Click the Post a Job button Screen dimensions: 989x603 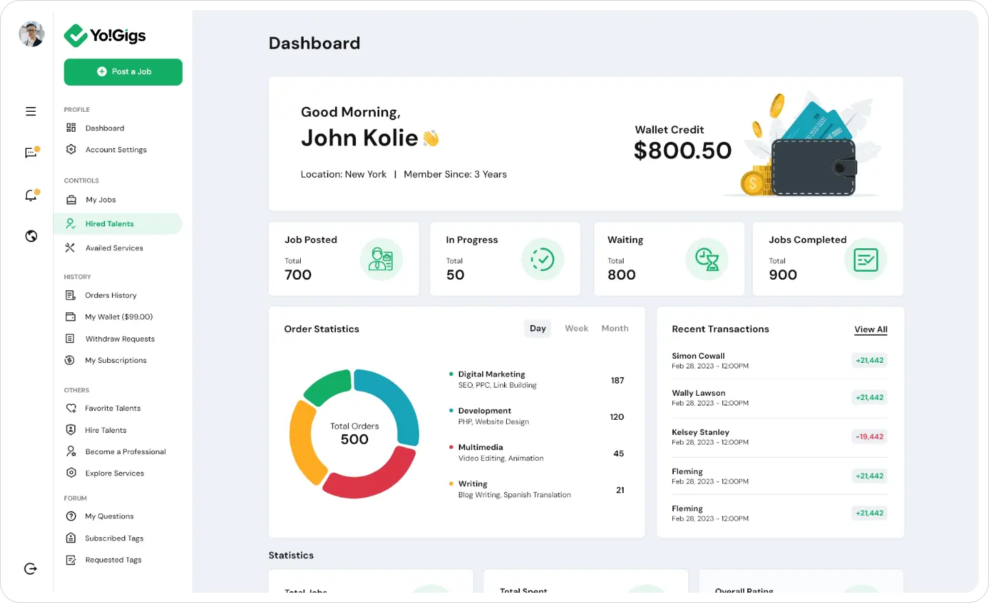(123, 72)
